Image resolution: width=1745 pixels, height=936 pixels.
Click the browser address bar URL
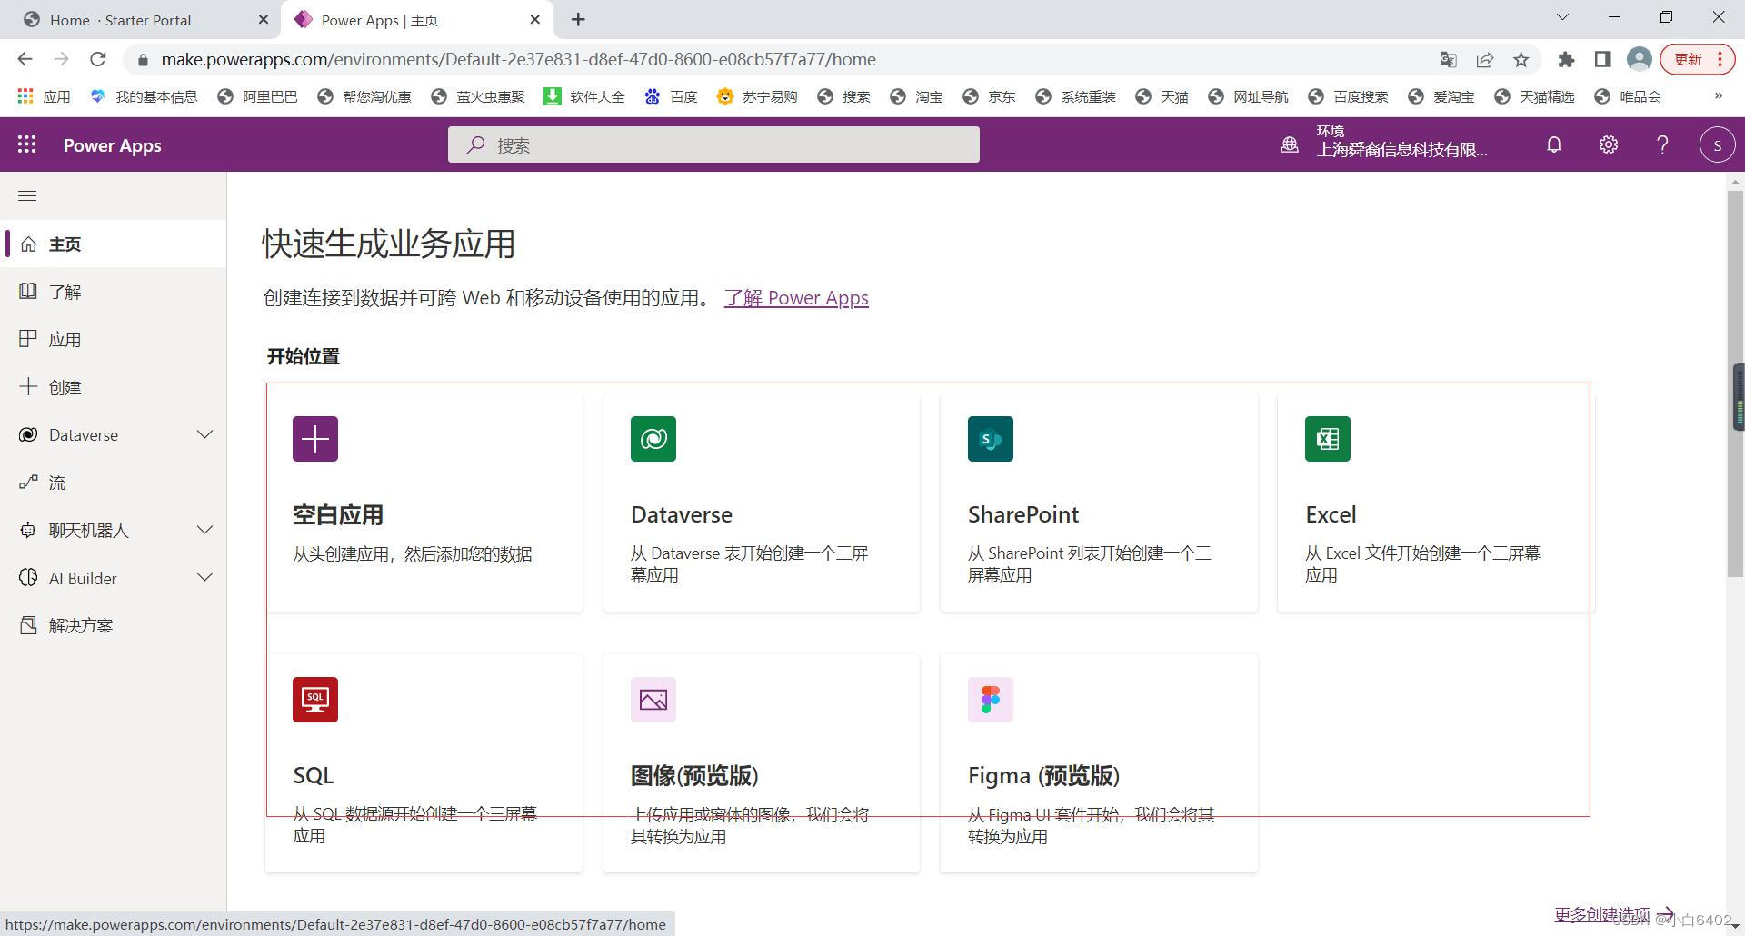click(x=518, y=59)
